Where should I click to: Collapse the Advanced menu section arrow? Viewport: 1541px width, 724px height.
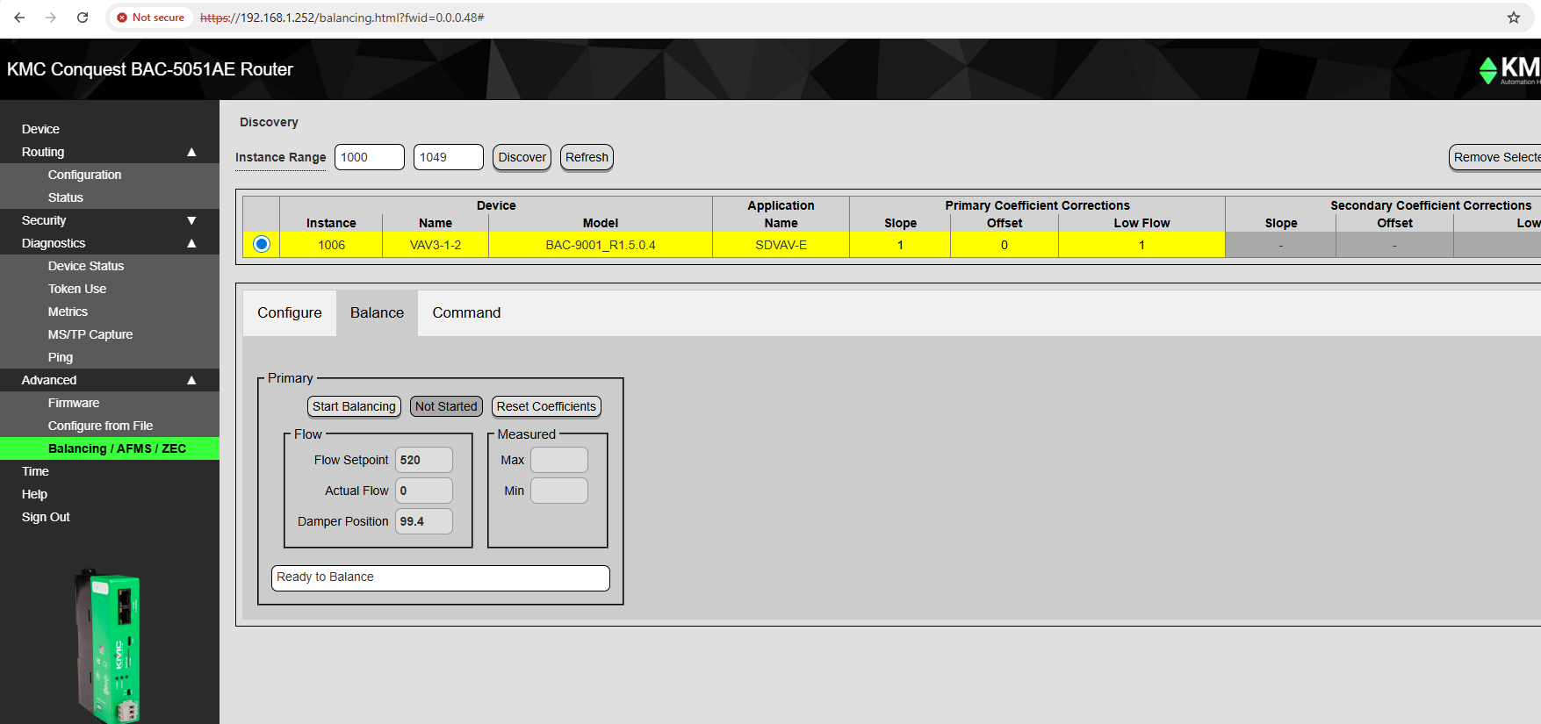click(191, 380)
